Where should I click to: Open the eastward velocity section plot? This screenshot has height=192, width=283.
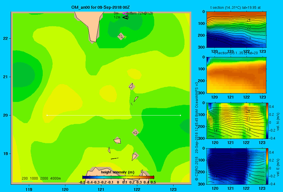pos(236,166)
